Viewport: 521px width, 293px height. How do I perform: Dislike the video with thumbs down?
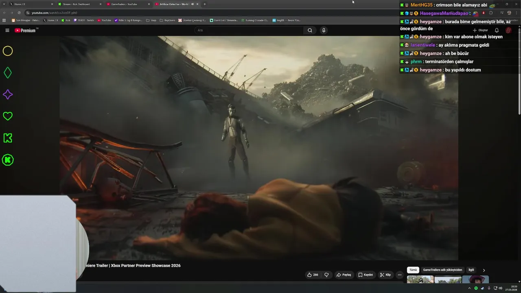point(326,275)
